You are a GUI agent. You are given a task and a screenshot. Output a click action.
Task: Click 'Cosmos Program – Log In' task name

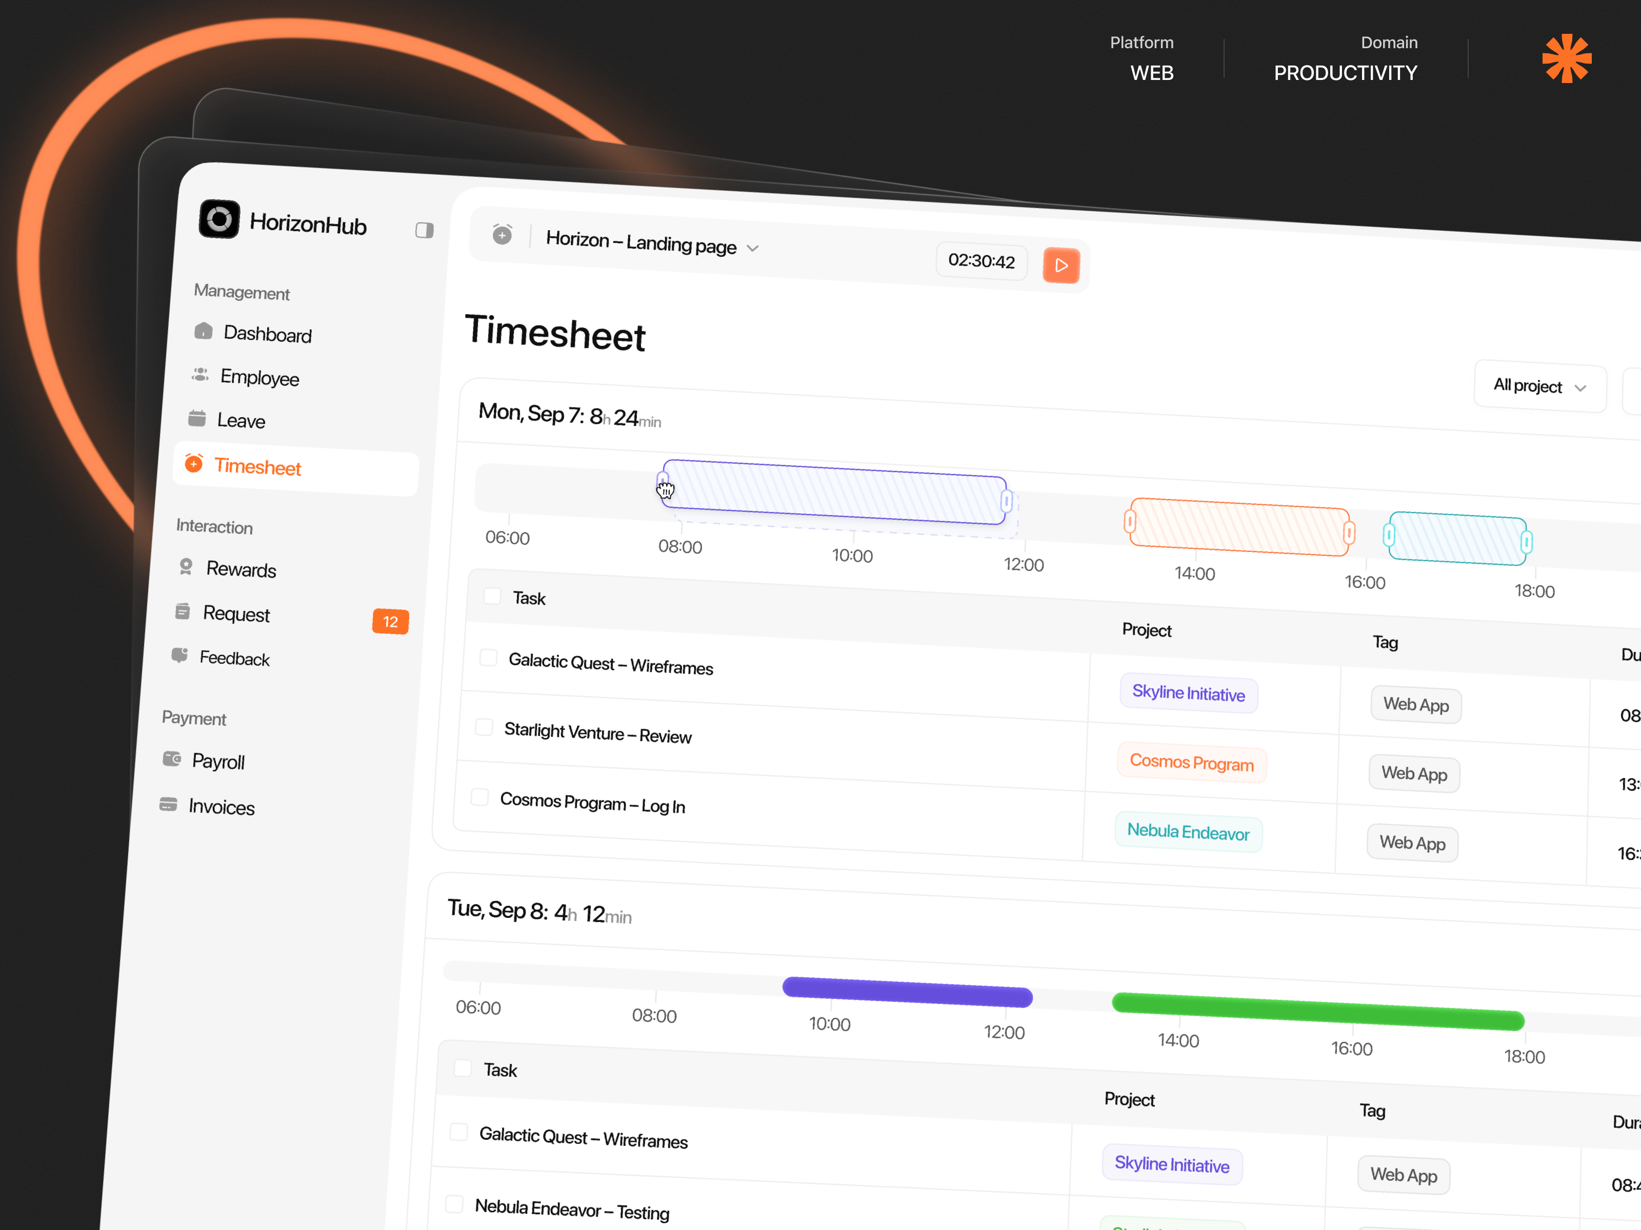[593, 803]
